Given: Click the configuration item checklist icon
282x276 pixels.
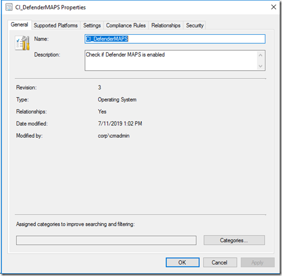Looking at the screenshot, I should [22, 43].
